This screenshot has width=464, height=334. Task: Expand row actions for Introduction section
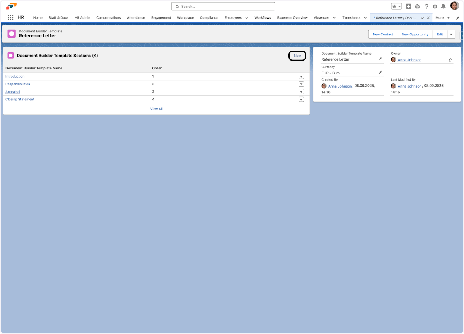[x=301, y=76]
